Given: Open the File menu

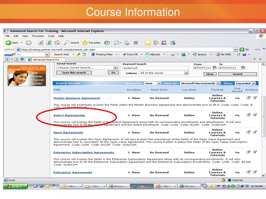Looking at the screenshot, I should pyautogui.click(x=8, y=36).
